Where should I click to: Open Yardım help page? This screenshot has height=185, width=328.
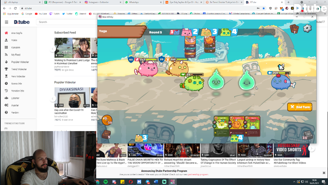[15, 113]
